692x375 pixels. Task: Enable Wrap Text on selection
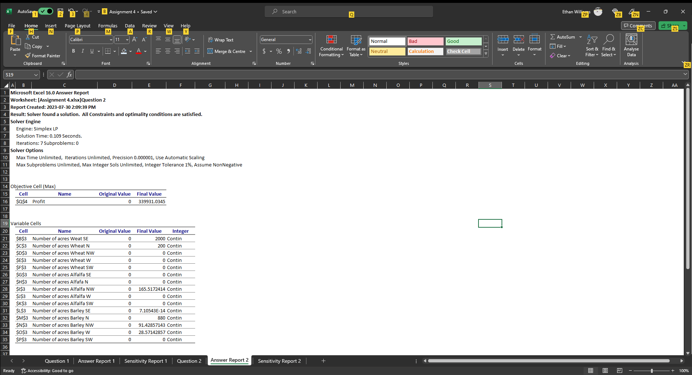click(221, 40)
